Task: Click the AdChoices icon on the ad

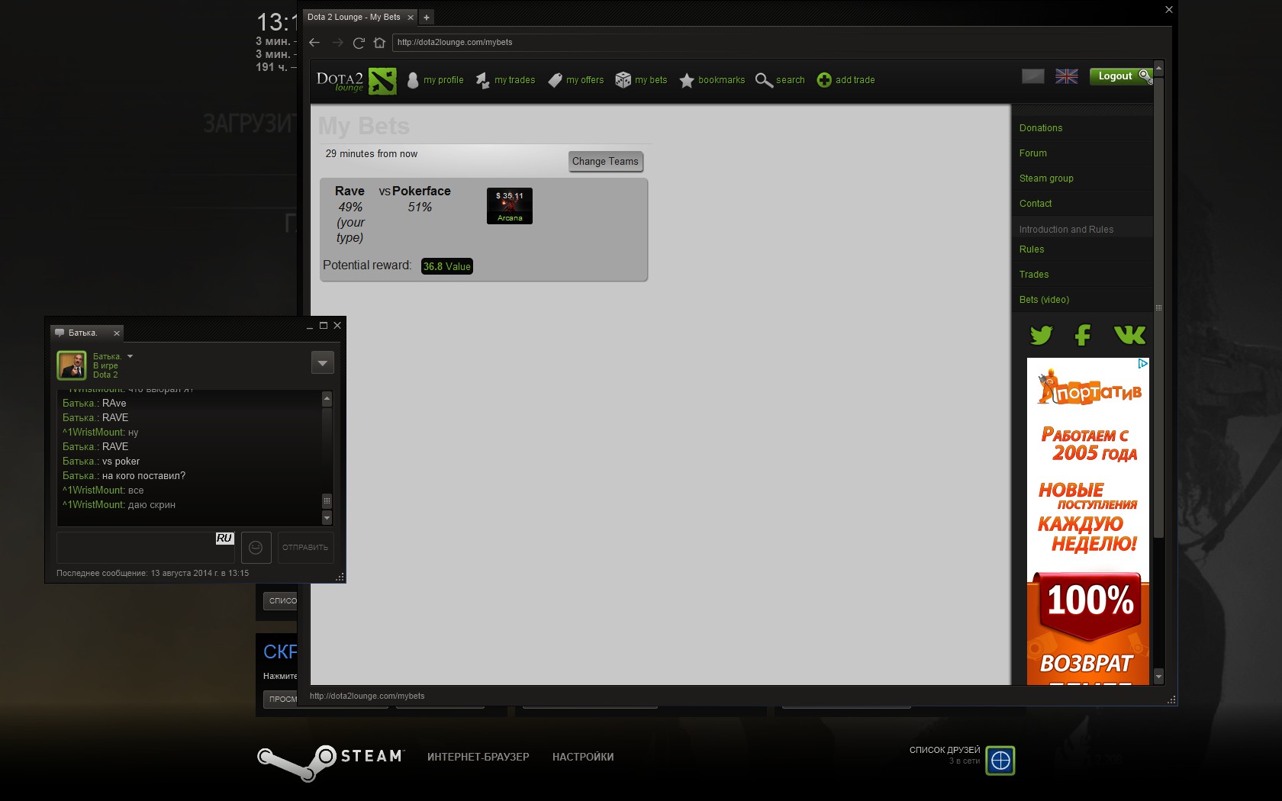Action: (1143, 364)
